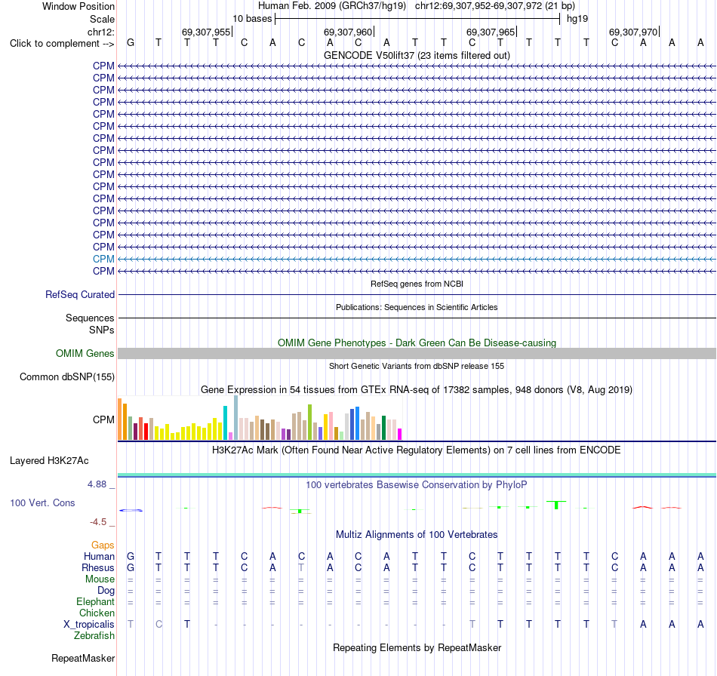
Task: Click the Common dbSNP(155) label
Action: pos(66,376)
